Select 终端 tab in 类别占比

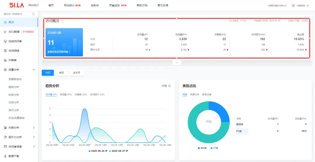pyautogui.click(x=185, y=95)
